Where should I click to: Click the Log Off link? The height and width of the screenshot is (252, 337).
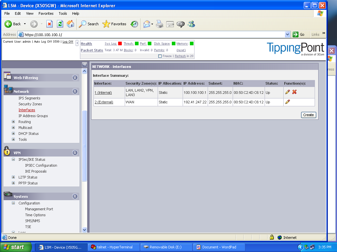click(68, 42)
